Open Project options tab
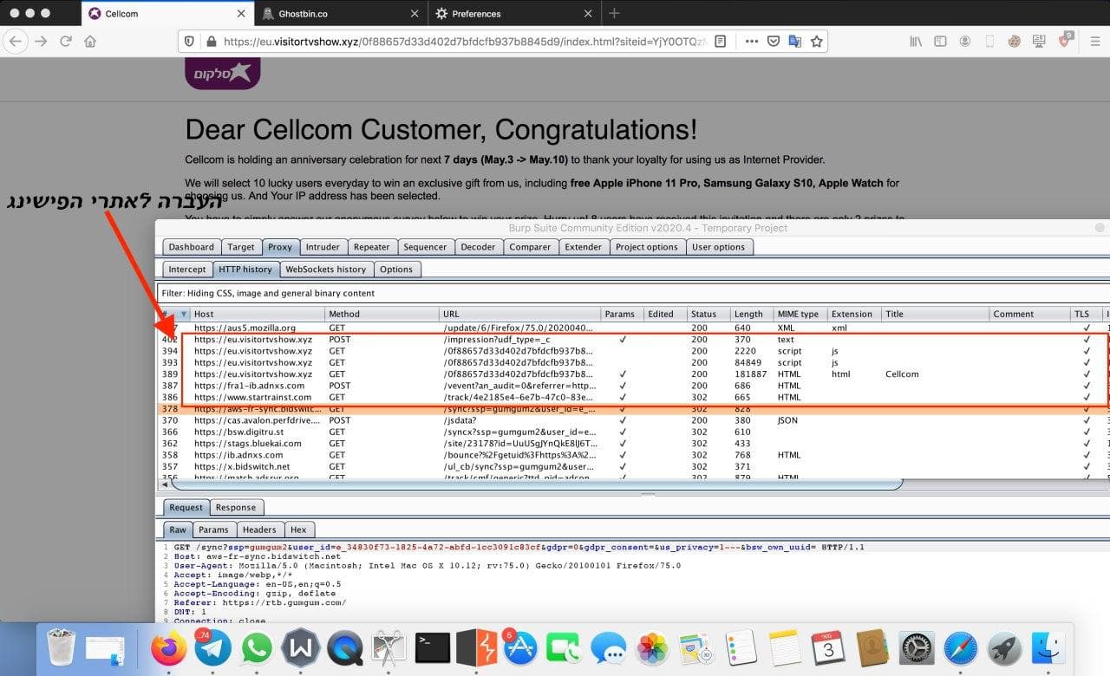The width and height of the screenshot is (1110, 676). (x=647, y=247)
